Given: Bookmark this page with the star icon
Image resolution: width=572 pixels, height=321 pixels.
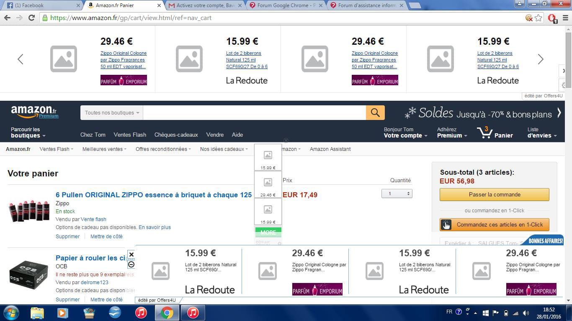Looking at the screenshot, I should point(539,18).
